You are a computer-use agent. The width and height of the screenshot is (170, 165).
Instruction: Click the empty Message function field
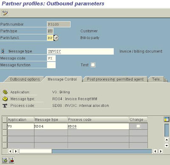tap(51, 65)
